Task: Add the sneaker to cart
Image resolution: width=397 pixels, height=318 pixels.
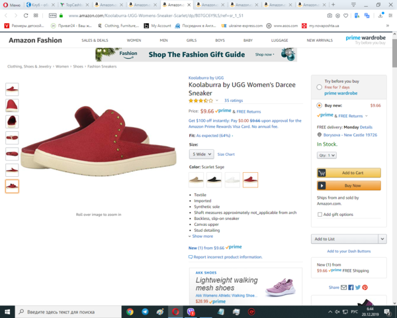Action: pos(349,173)
